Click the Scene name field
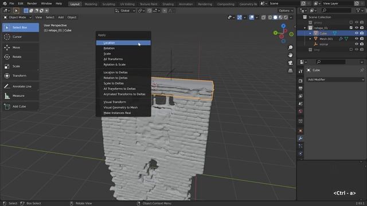This screenshot has width=367, height=206. tap(284, 3)
